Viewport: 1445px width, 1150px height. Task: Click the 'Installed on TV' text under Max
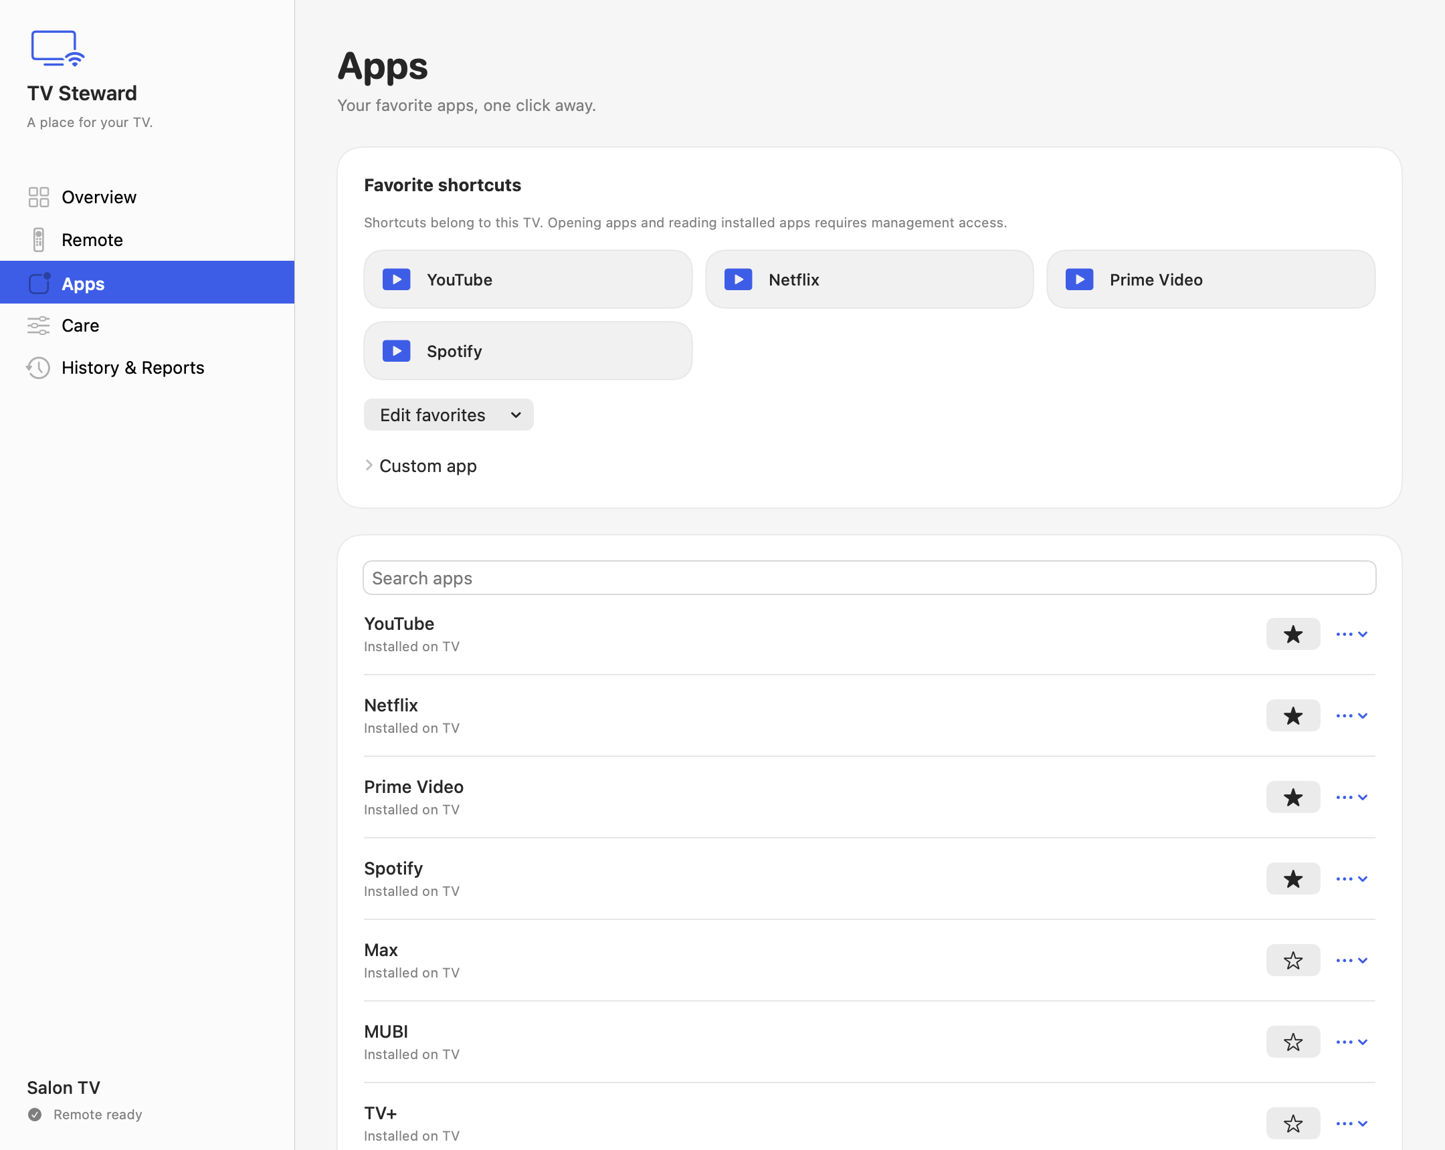pos(411,973)
